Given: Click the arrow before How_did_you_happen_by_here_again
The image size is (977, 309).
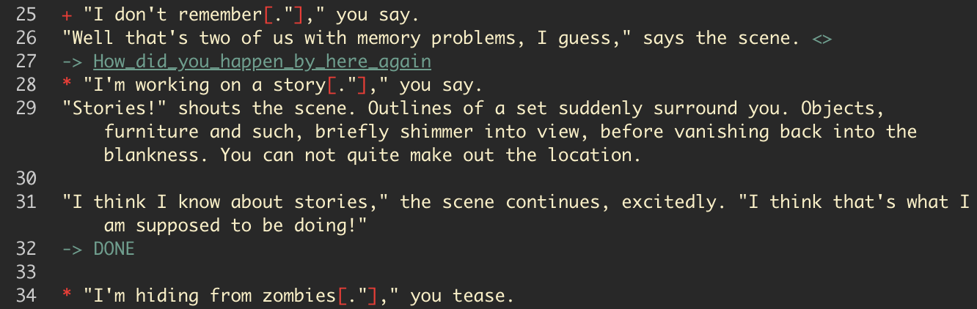Looking at the screenshot, I should (x=73, y=62).
